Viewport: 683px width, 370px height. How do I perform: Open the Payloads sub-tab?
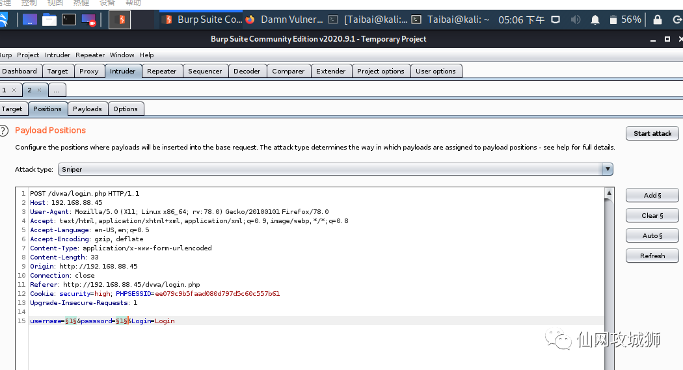coord(88,109)
